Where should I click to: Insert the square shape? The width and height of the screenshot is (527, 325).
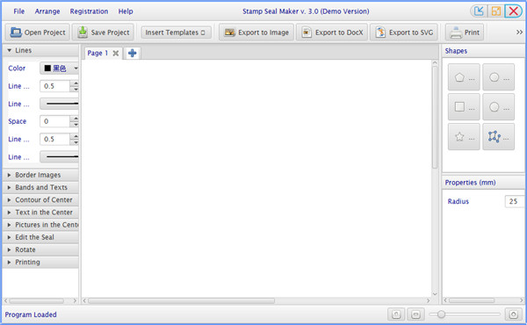click(x=464, y=107)
